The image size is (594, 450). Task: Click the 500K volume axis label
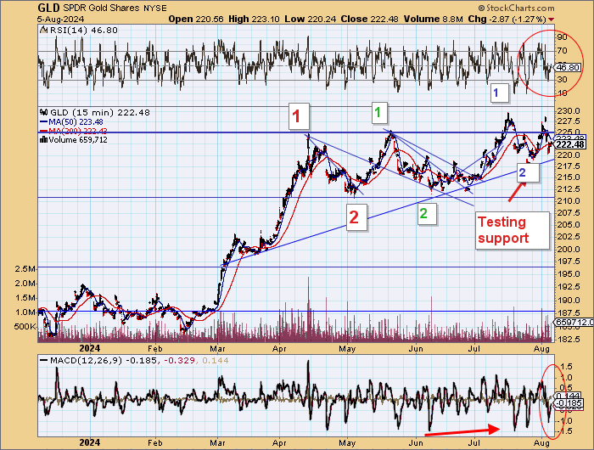(x=25, y=326)
